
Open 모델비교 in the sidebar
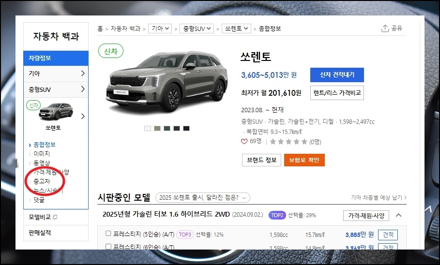(x=40, y=217)
